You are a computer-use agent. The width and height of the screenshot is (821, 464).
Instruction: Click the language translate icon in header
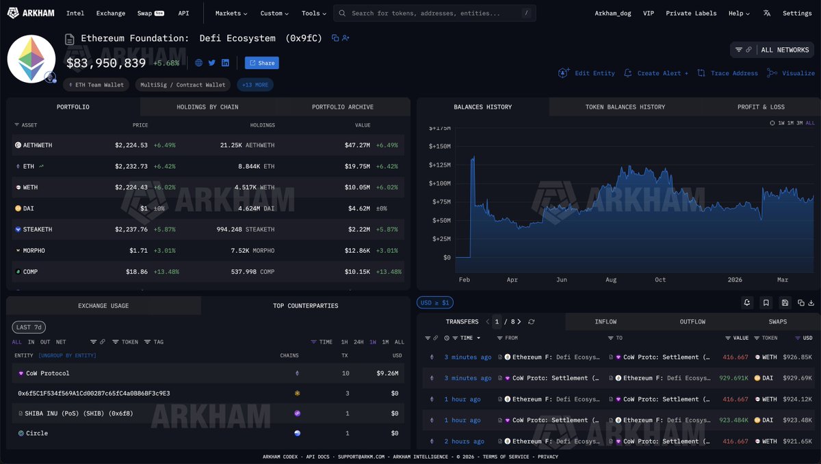[x=766, y=13]
